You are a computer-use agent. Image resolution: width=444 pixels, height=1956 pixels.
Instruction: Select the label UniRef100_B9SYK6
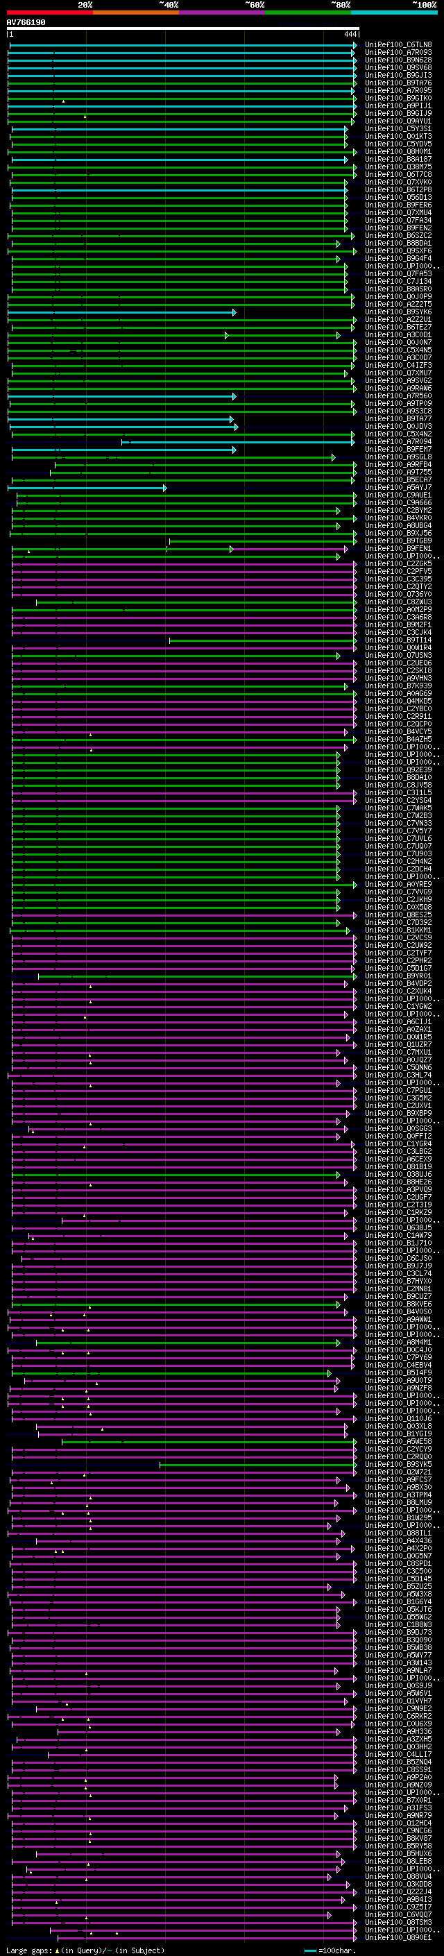coord(398,312)
